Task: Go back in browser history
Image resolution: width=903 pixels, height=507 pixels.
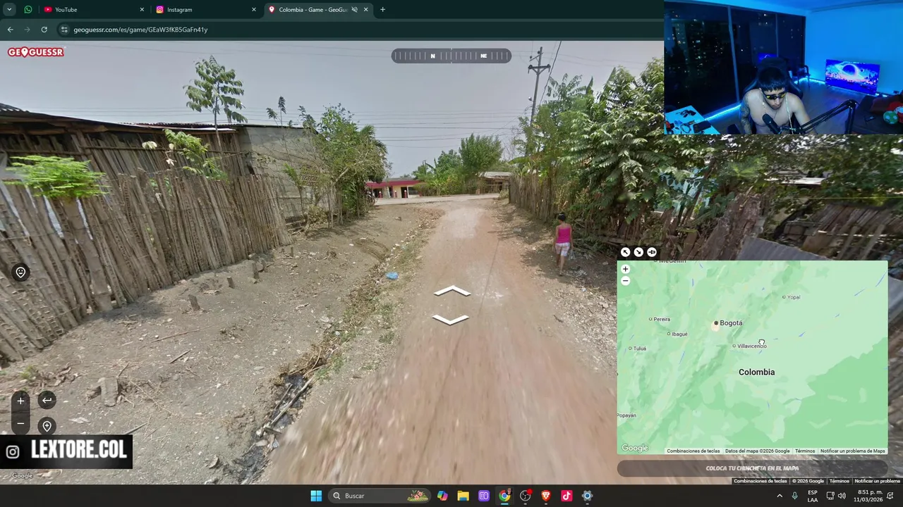Action: click(10, 30)
